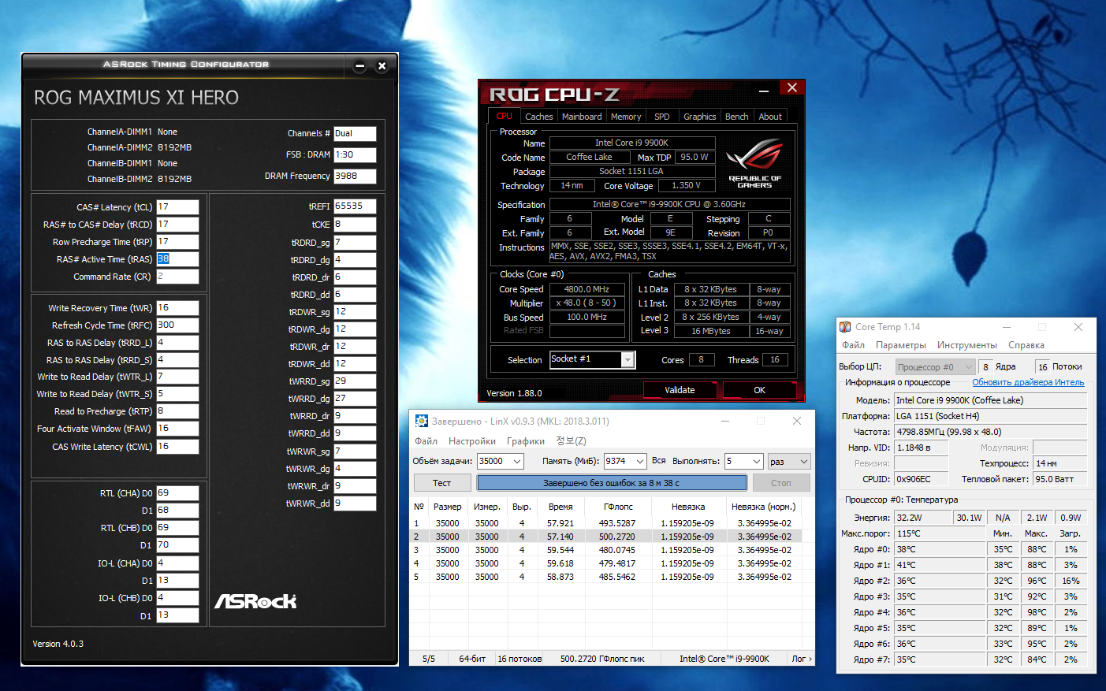
Task: Click the tREFI field showing 65535
Action: point(355,206)
